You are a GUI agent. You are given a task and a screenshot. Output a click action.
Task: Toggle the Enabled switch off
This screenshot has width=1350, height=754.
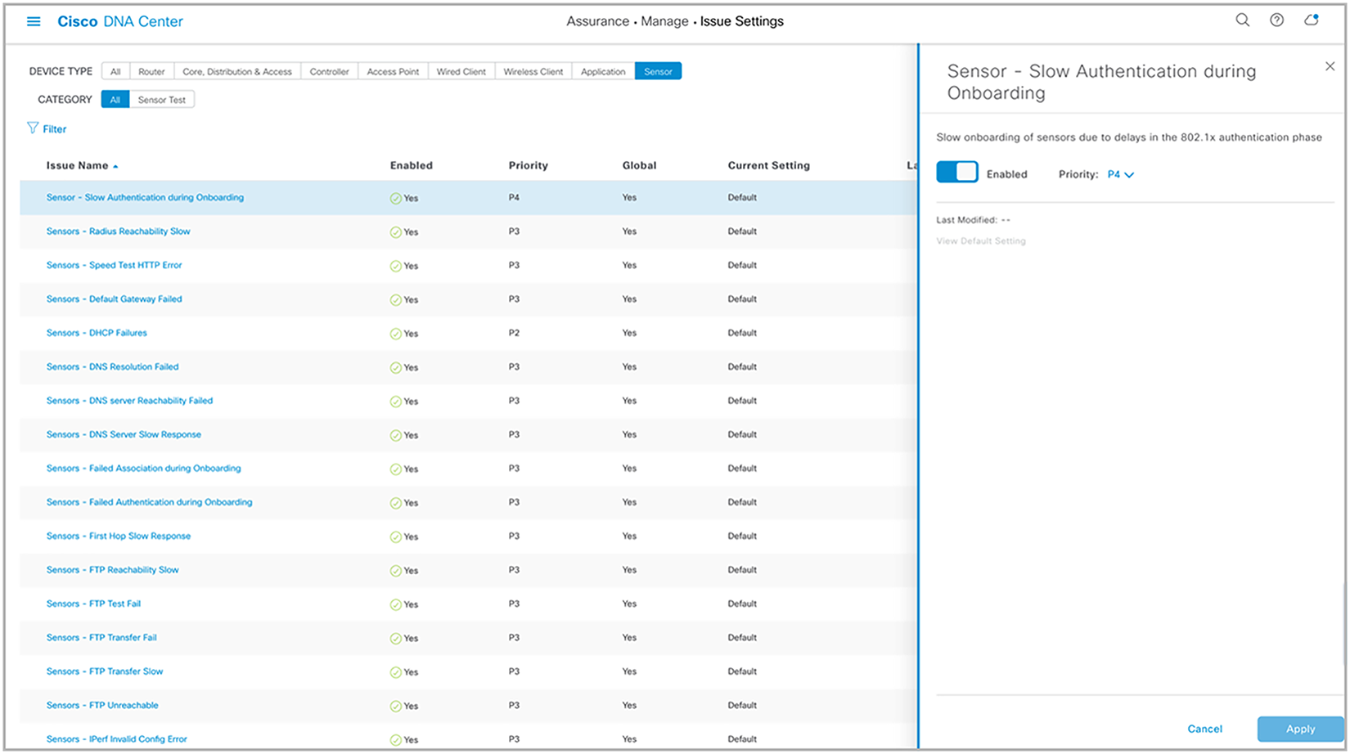(x=957, y=172)
